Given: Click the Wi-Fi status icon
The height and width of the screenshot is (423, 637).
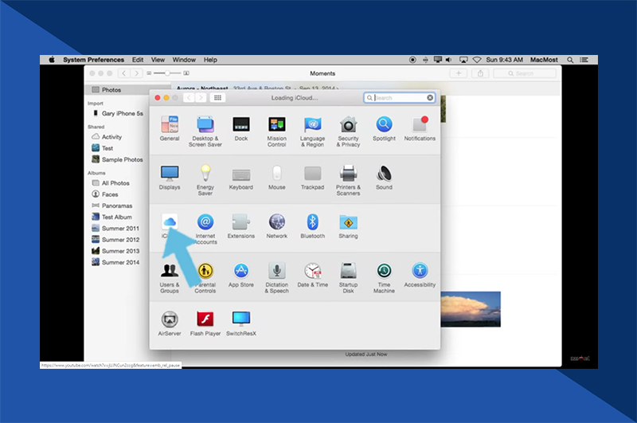Looking at the screenshot, I should [x=477, y=60].
